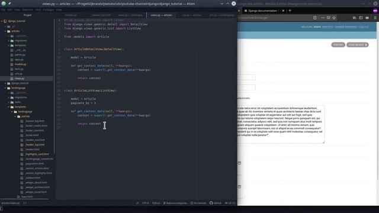
Task: Open tests.py in the project tree
Action: (x=19, y=69)
